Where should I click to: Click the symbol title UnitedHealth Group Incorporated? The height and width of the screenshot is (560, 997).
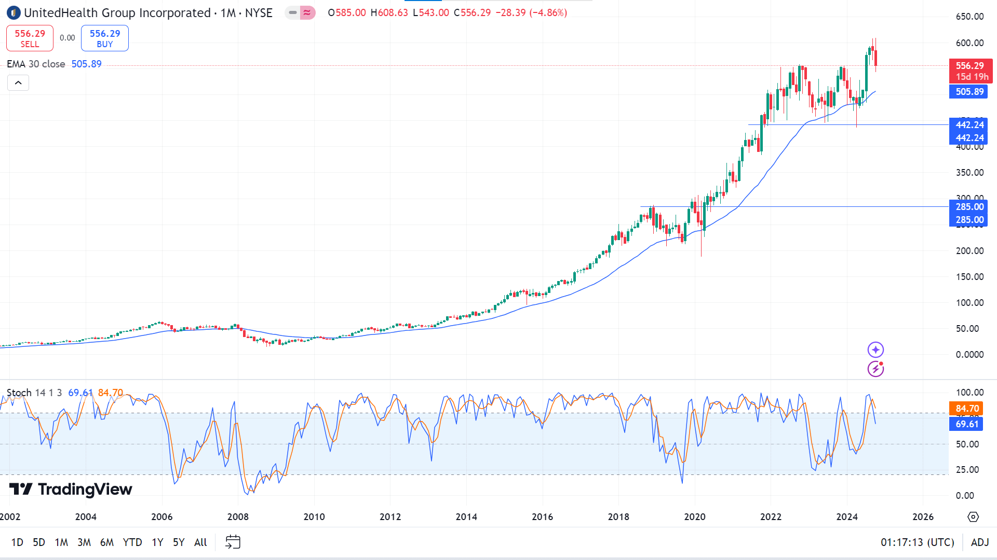click(x=117, y=12)
